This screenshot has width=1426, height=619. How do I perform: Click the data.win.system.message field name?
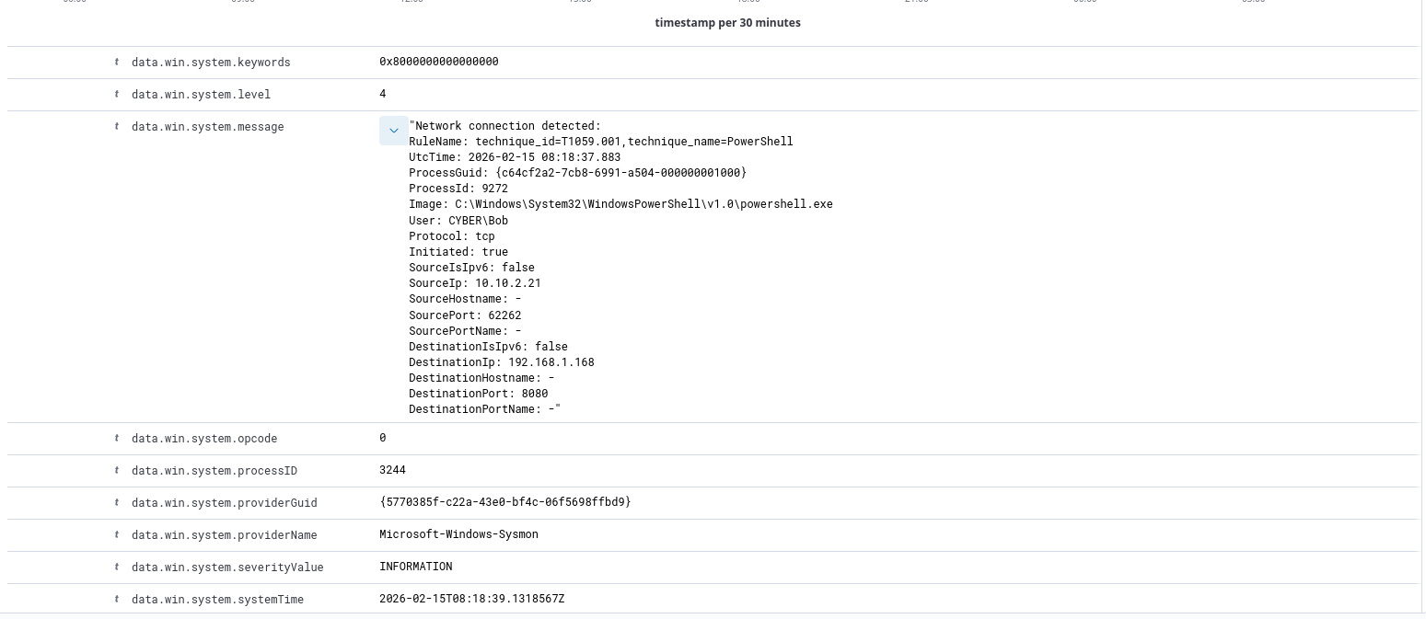click(207, 127)
